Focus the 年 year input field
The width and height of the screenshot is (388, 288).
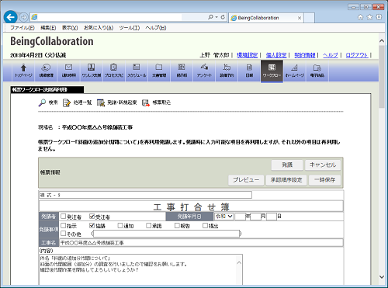tap(240, 217)
